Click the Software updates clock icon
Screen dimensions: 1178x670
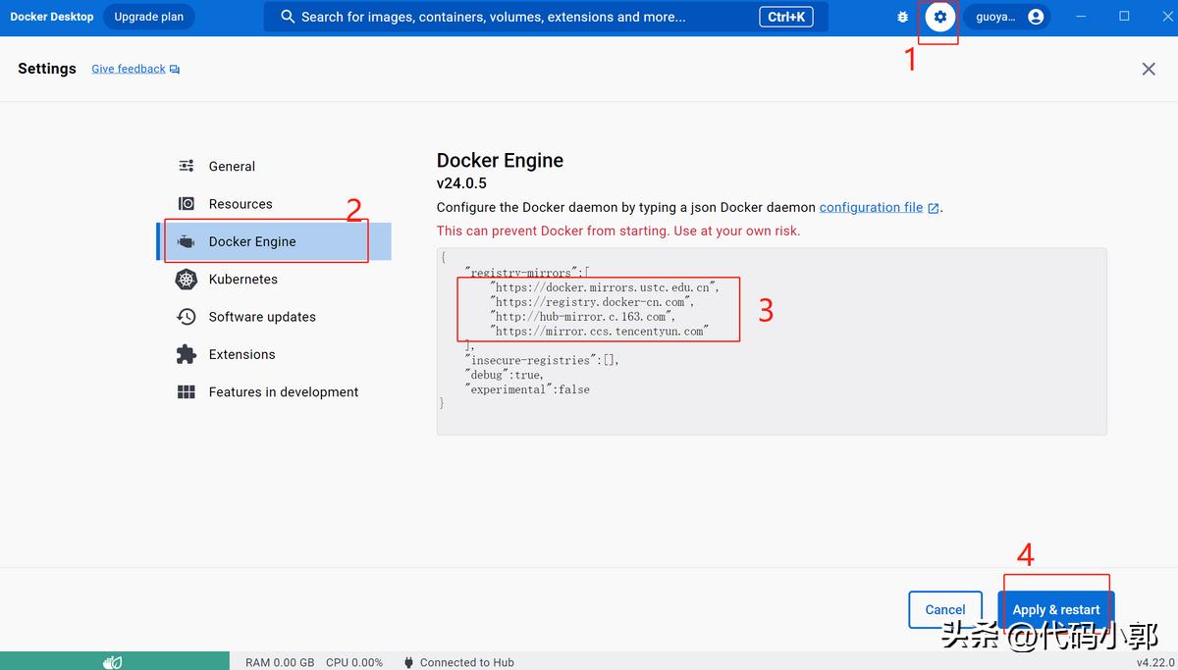tap(185, 317)
